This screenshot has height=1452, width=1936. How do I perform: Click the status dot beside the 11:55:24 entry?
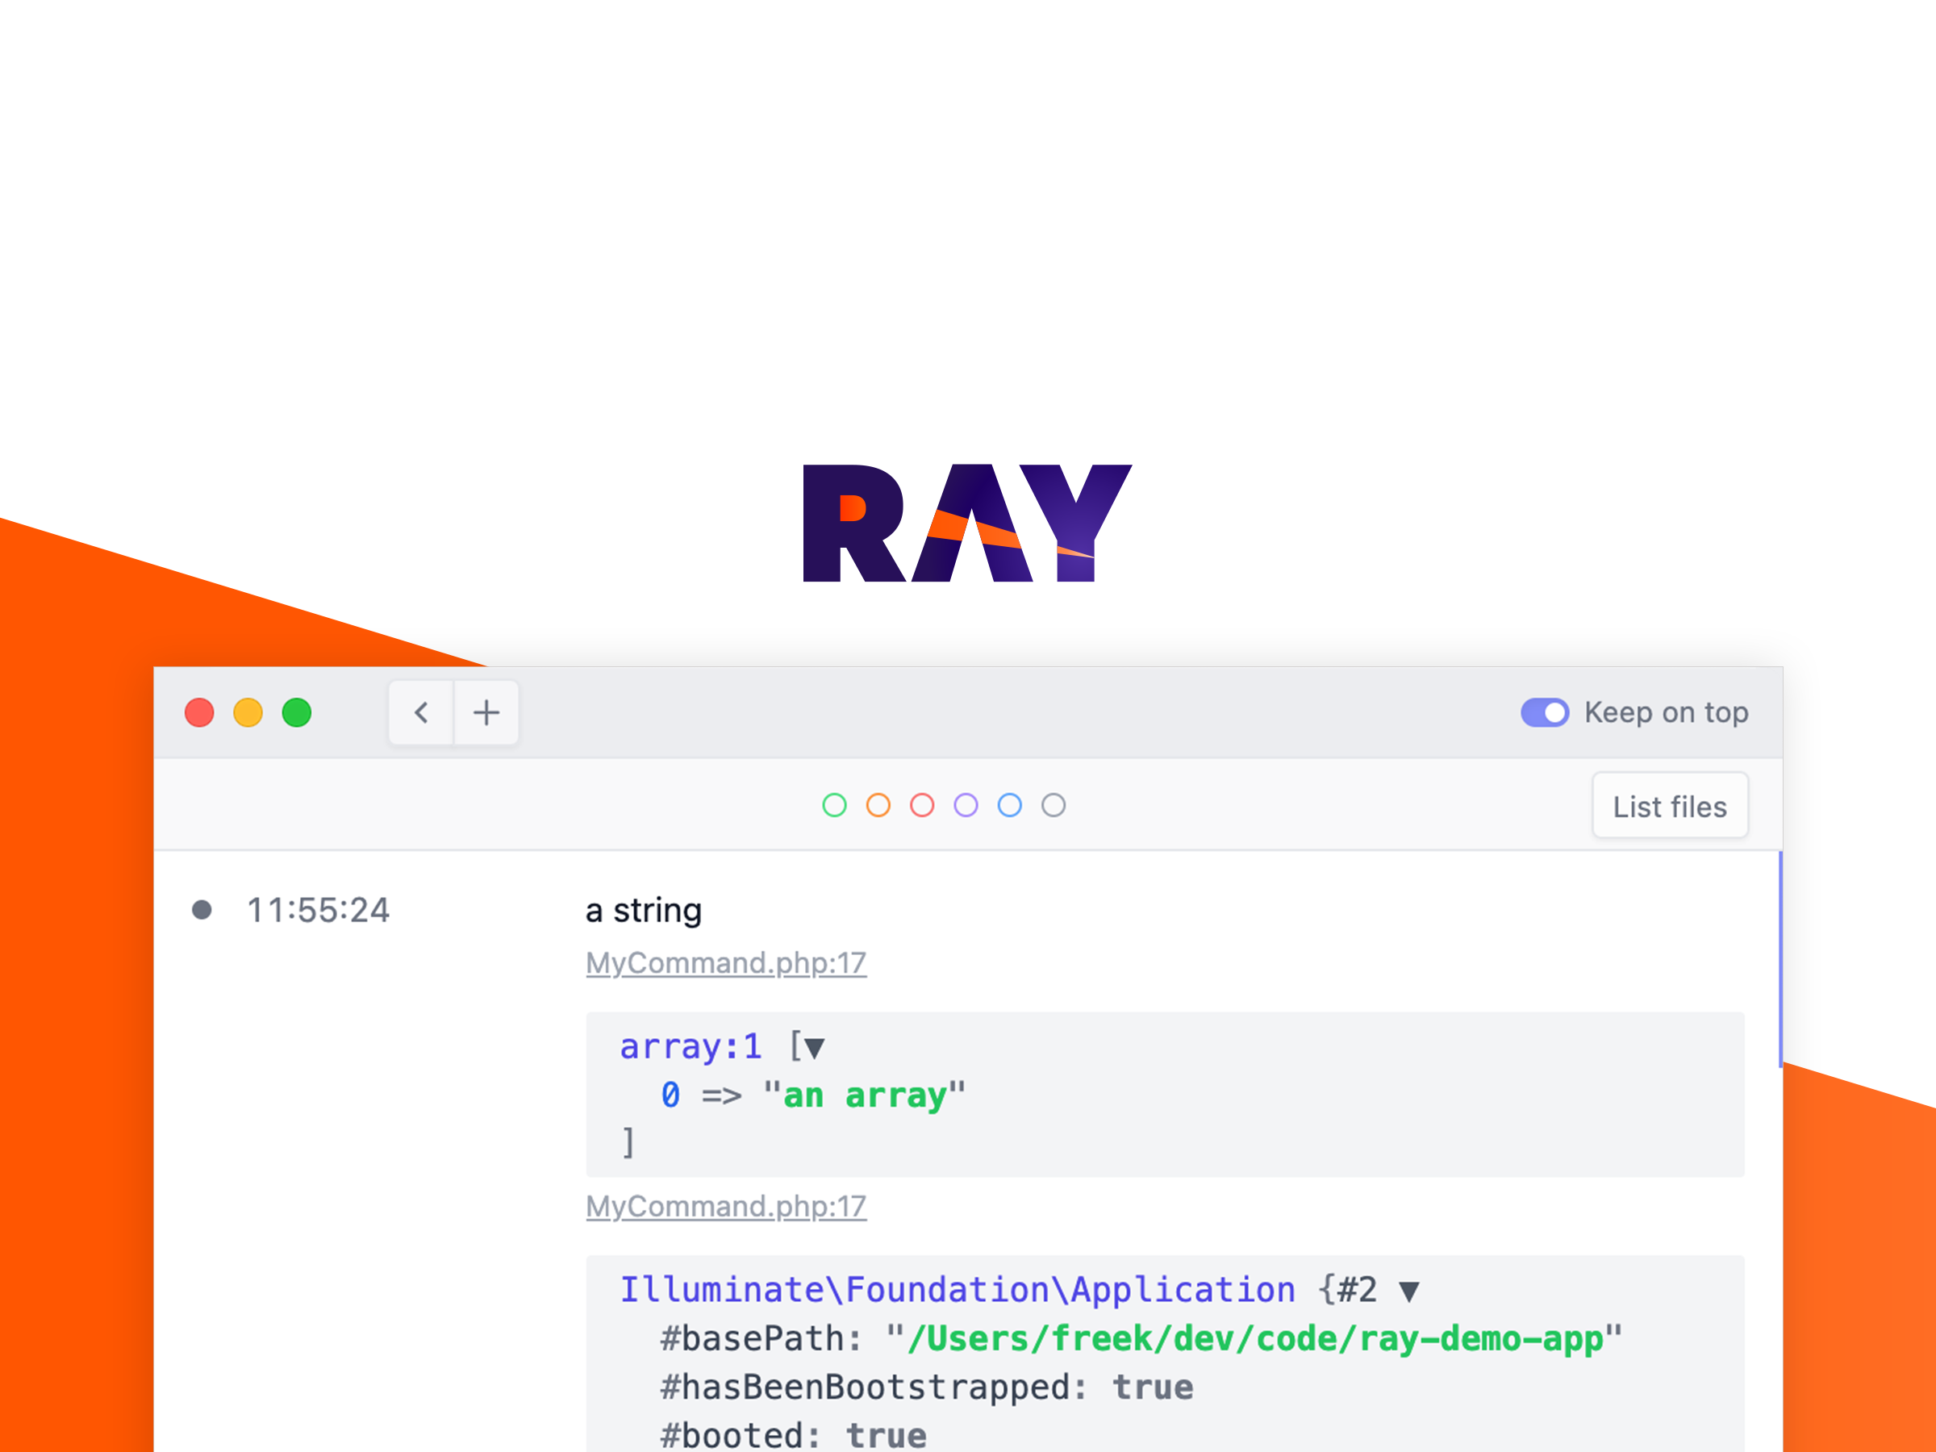pyautogui.click(x=202, y=910)
